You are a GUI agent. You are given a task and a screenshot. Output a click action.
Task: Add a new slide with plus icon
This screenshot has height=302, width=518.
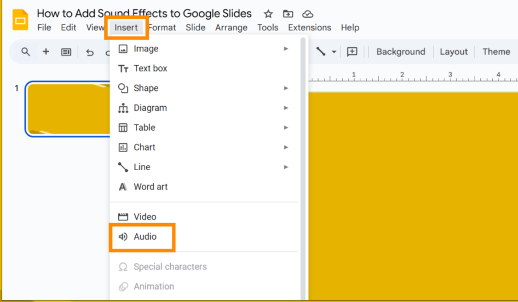46,52
